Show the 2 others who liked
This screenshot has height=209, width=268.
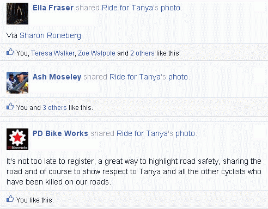click(142, 53)
